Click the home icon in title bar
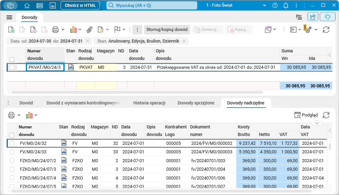The height and width of the screenshot is (195, 339). pyautogui.click(x=27, y=5)
